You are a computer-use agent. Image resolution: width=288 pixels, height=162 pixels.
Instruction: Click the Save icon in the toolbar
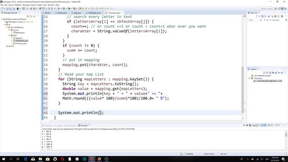7,9
